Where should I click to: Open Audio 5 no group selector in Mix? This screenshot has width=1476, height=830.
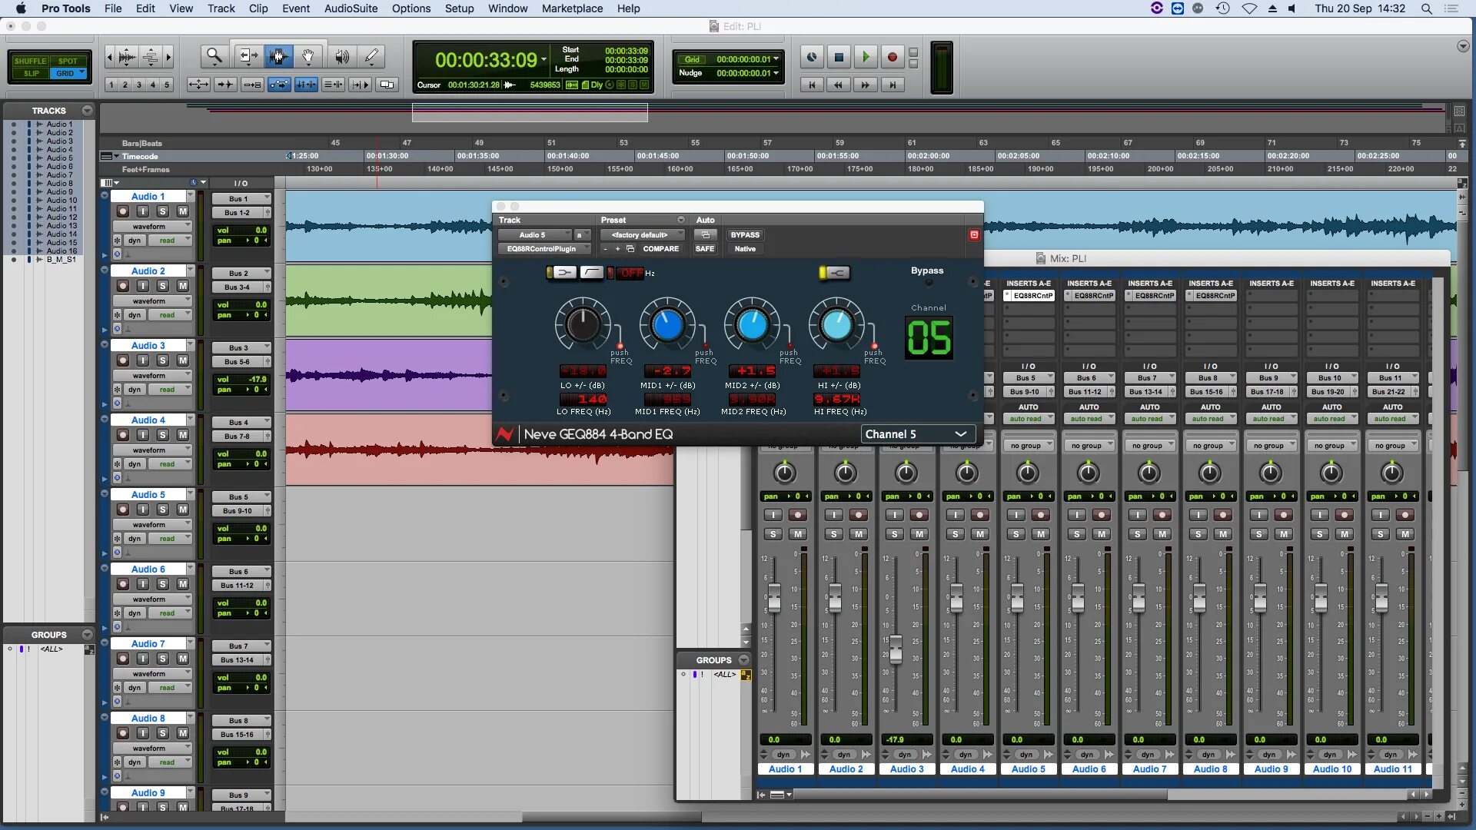pyautogui.click(x=1029, y=446)
